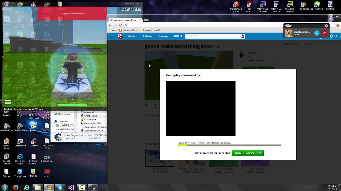
Task: Close the Skype call popup
Action: 326,26
